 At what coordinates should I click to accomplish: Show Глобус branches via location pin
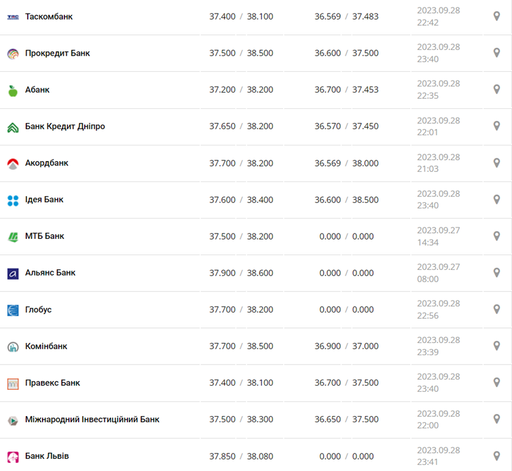(496, 309)
